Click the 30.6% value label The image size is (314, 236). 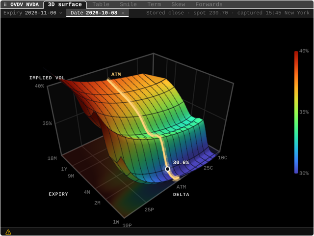(x=181, y=163)
